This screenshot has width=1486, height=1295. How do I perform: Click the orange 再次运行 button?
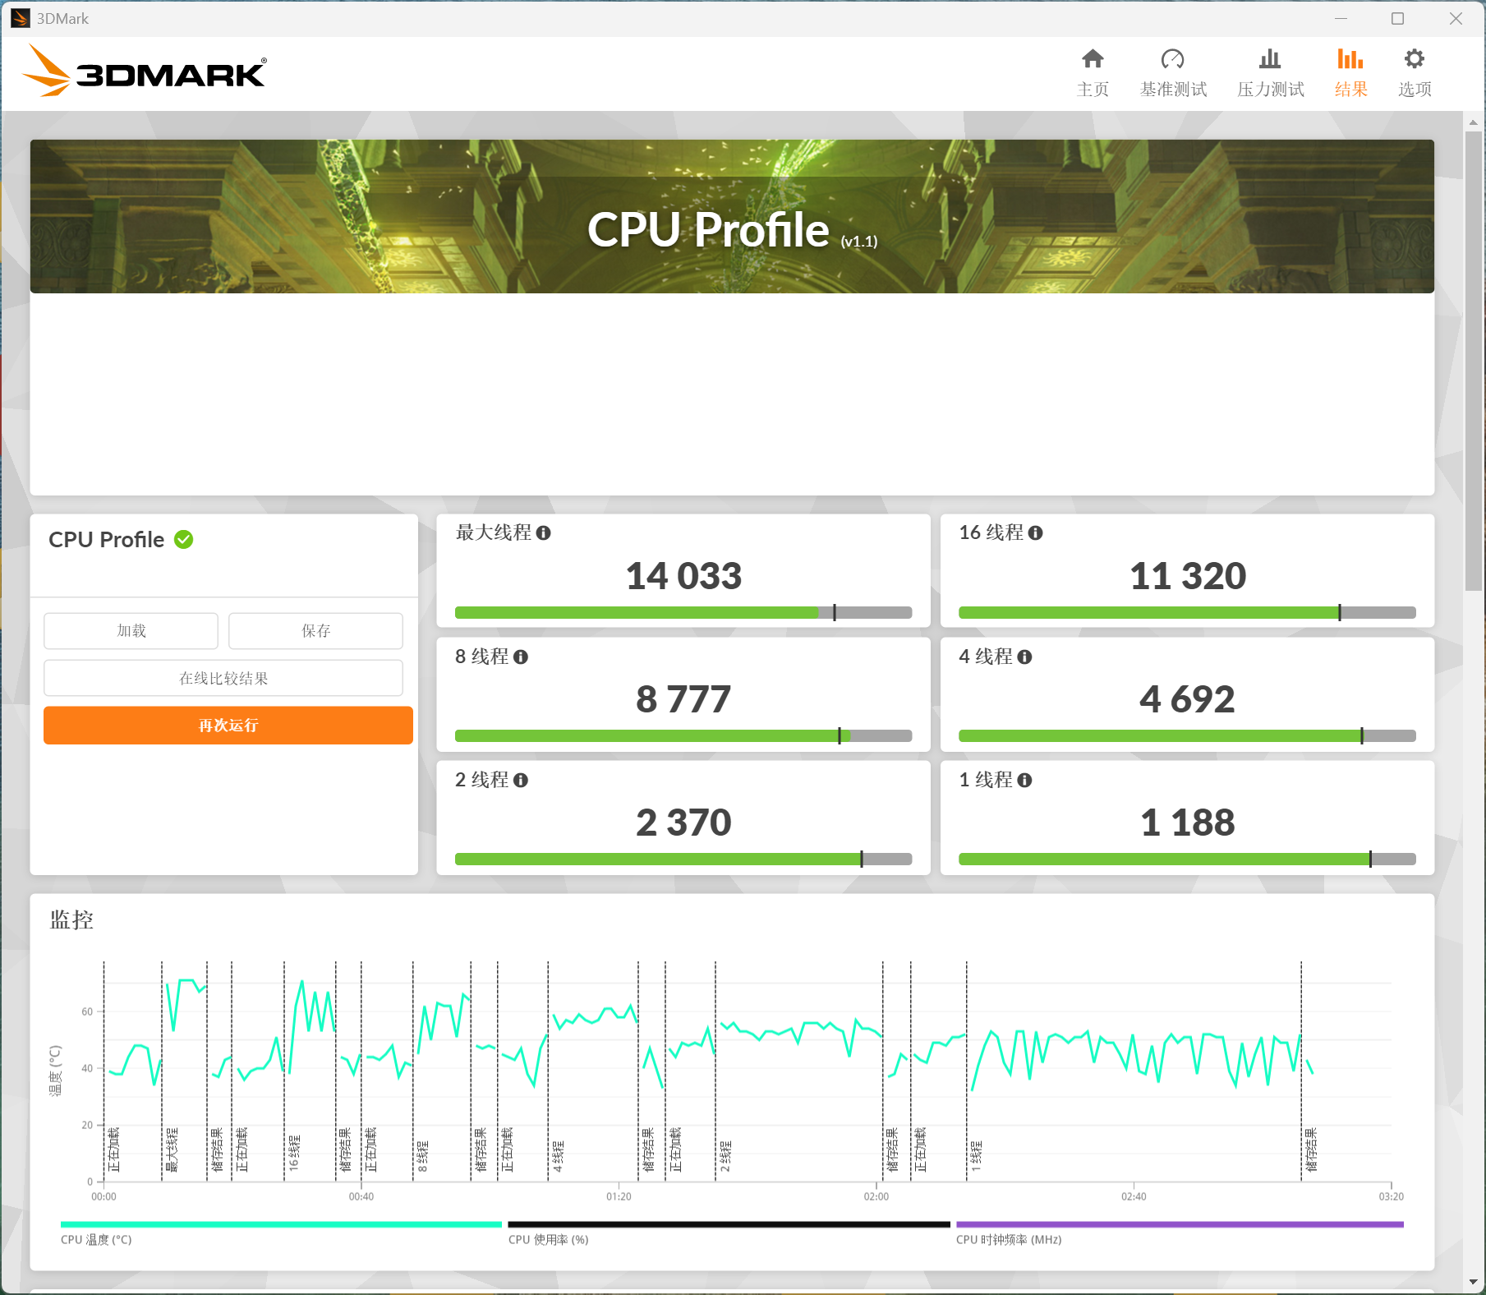[228, 726]
